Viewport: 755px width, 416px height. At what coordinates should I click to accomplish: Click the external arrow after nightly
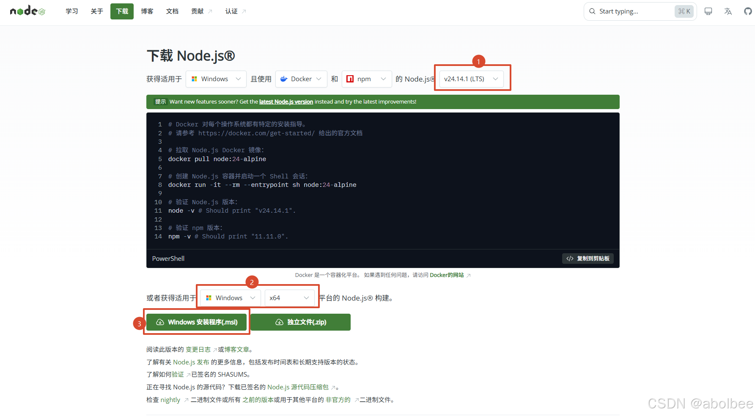[x=186, y=400]
